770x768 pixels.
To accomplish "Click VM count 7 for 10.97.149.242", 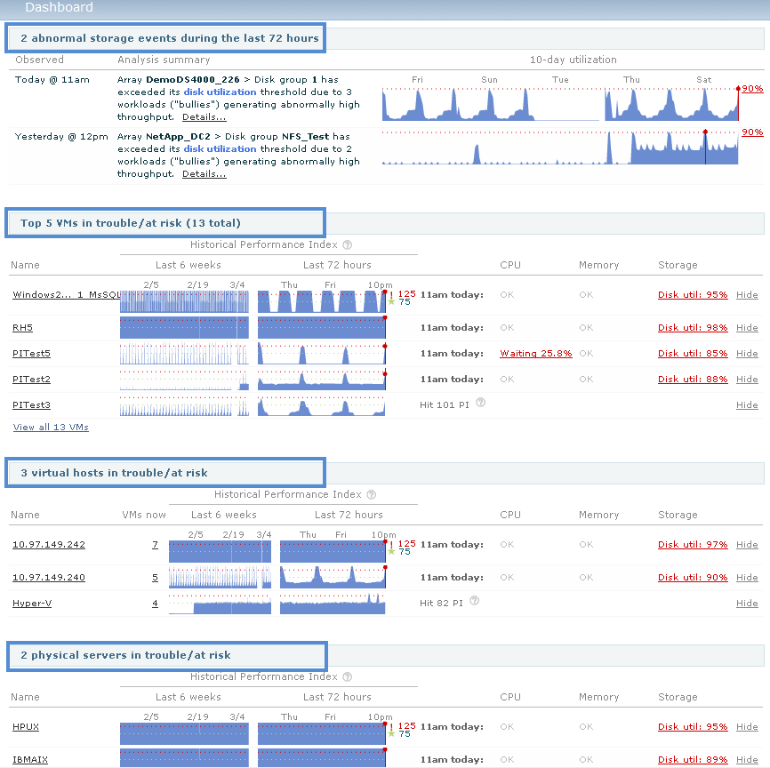I will click(x=156, y=545).
